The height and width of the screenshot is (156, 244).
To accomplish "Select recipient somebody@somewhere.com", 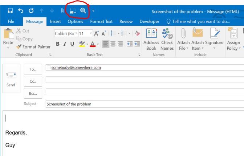I will 76,67.
